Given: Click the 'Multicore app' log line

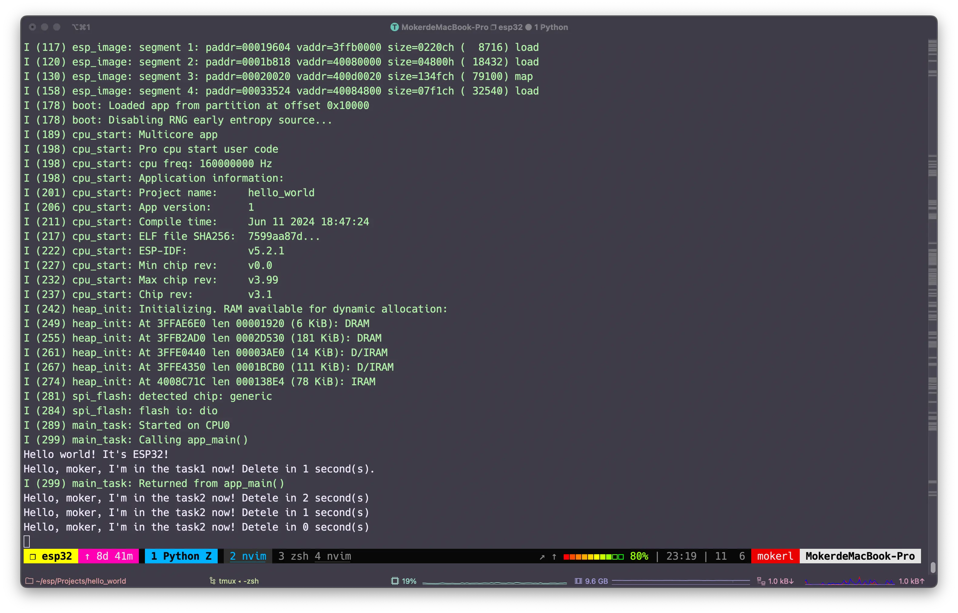Looking at the screenshot, I should [x=120, y=134].
